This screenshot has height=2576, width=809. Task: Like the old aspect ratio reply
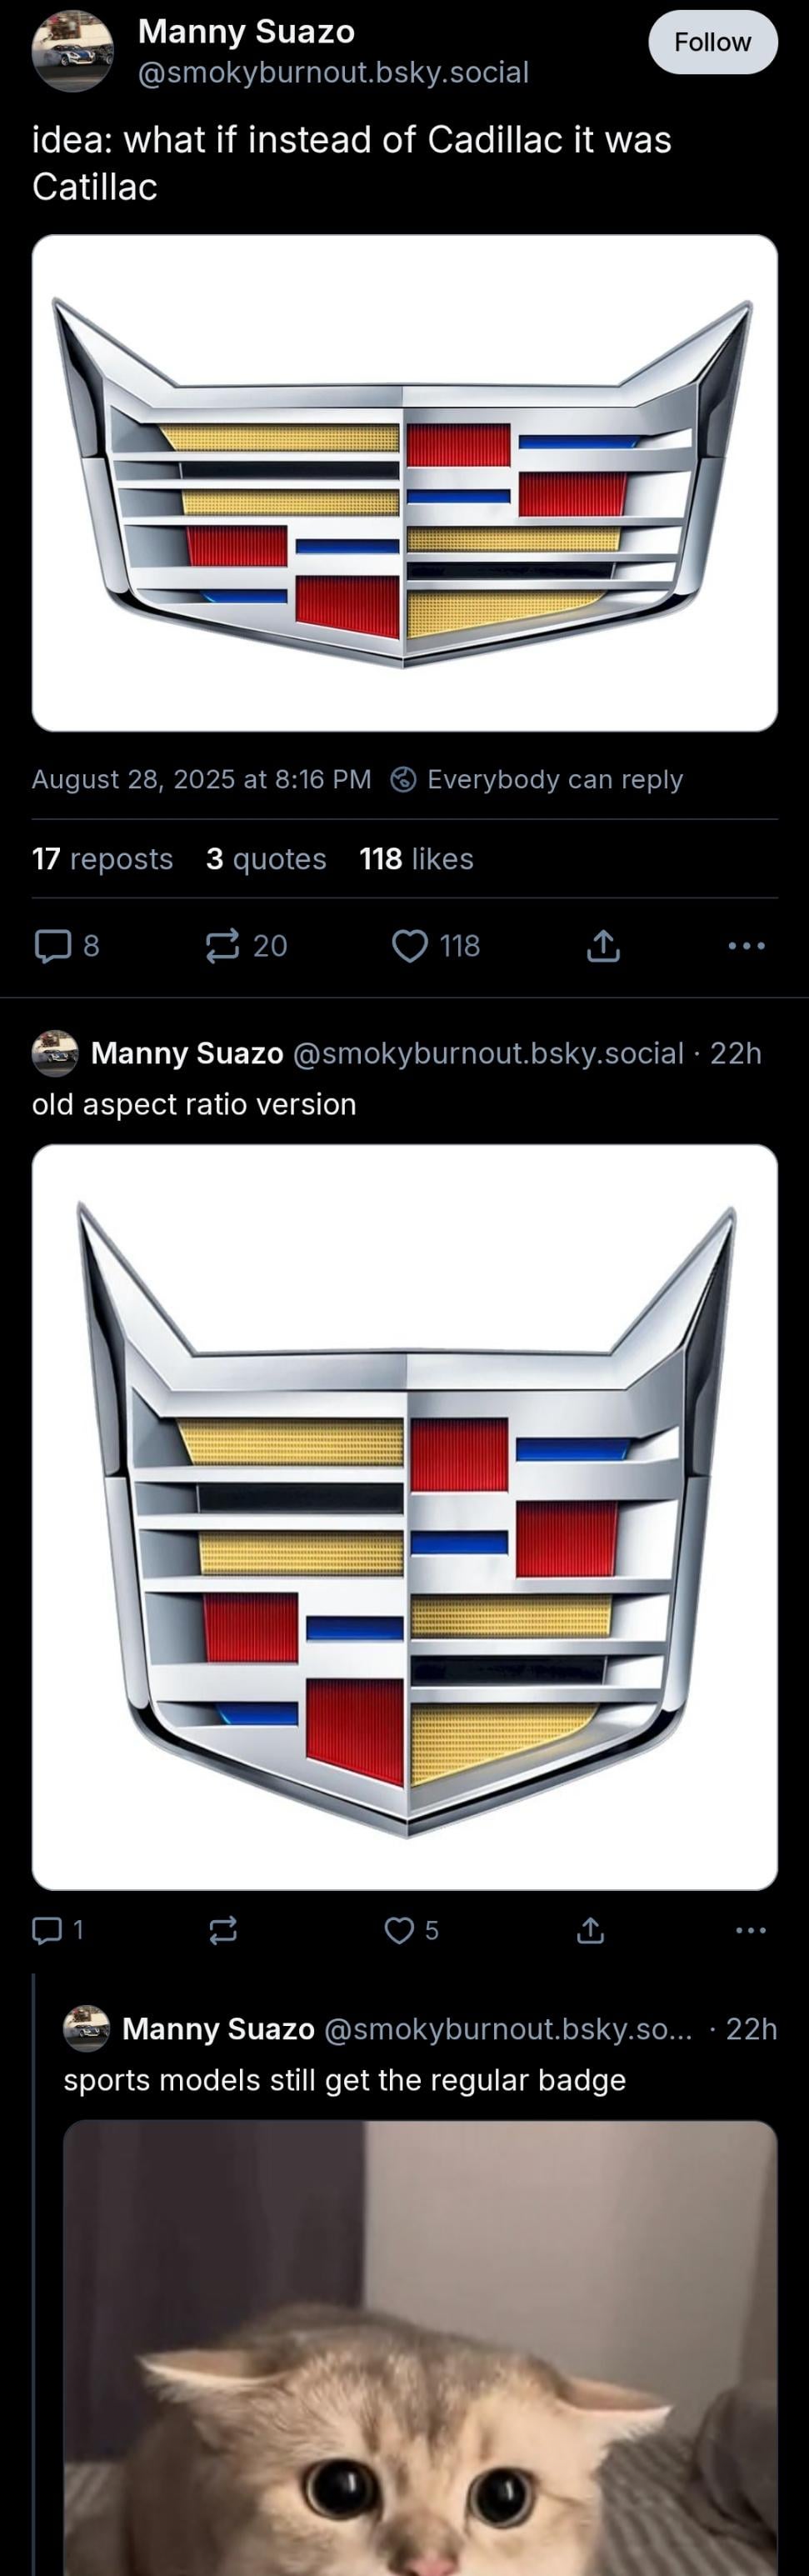click(x=412, y=1930)
